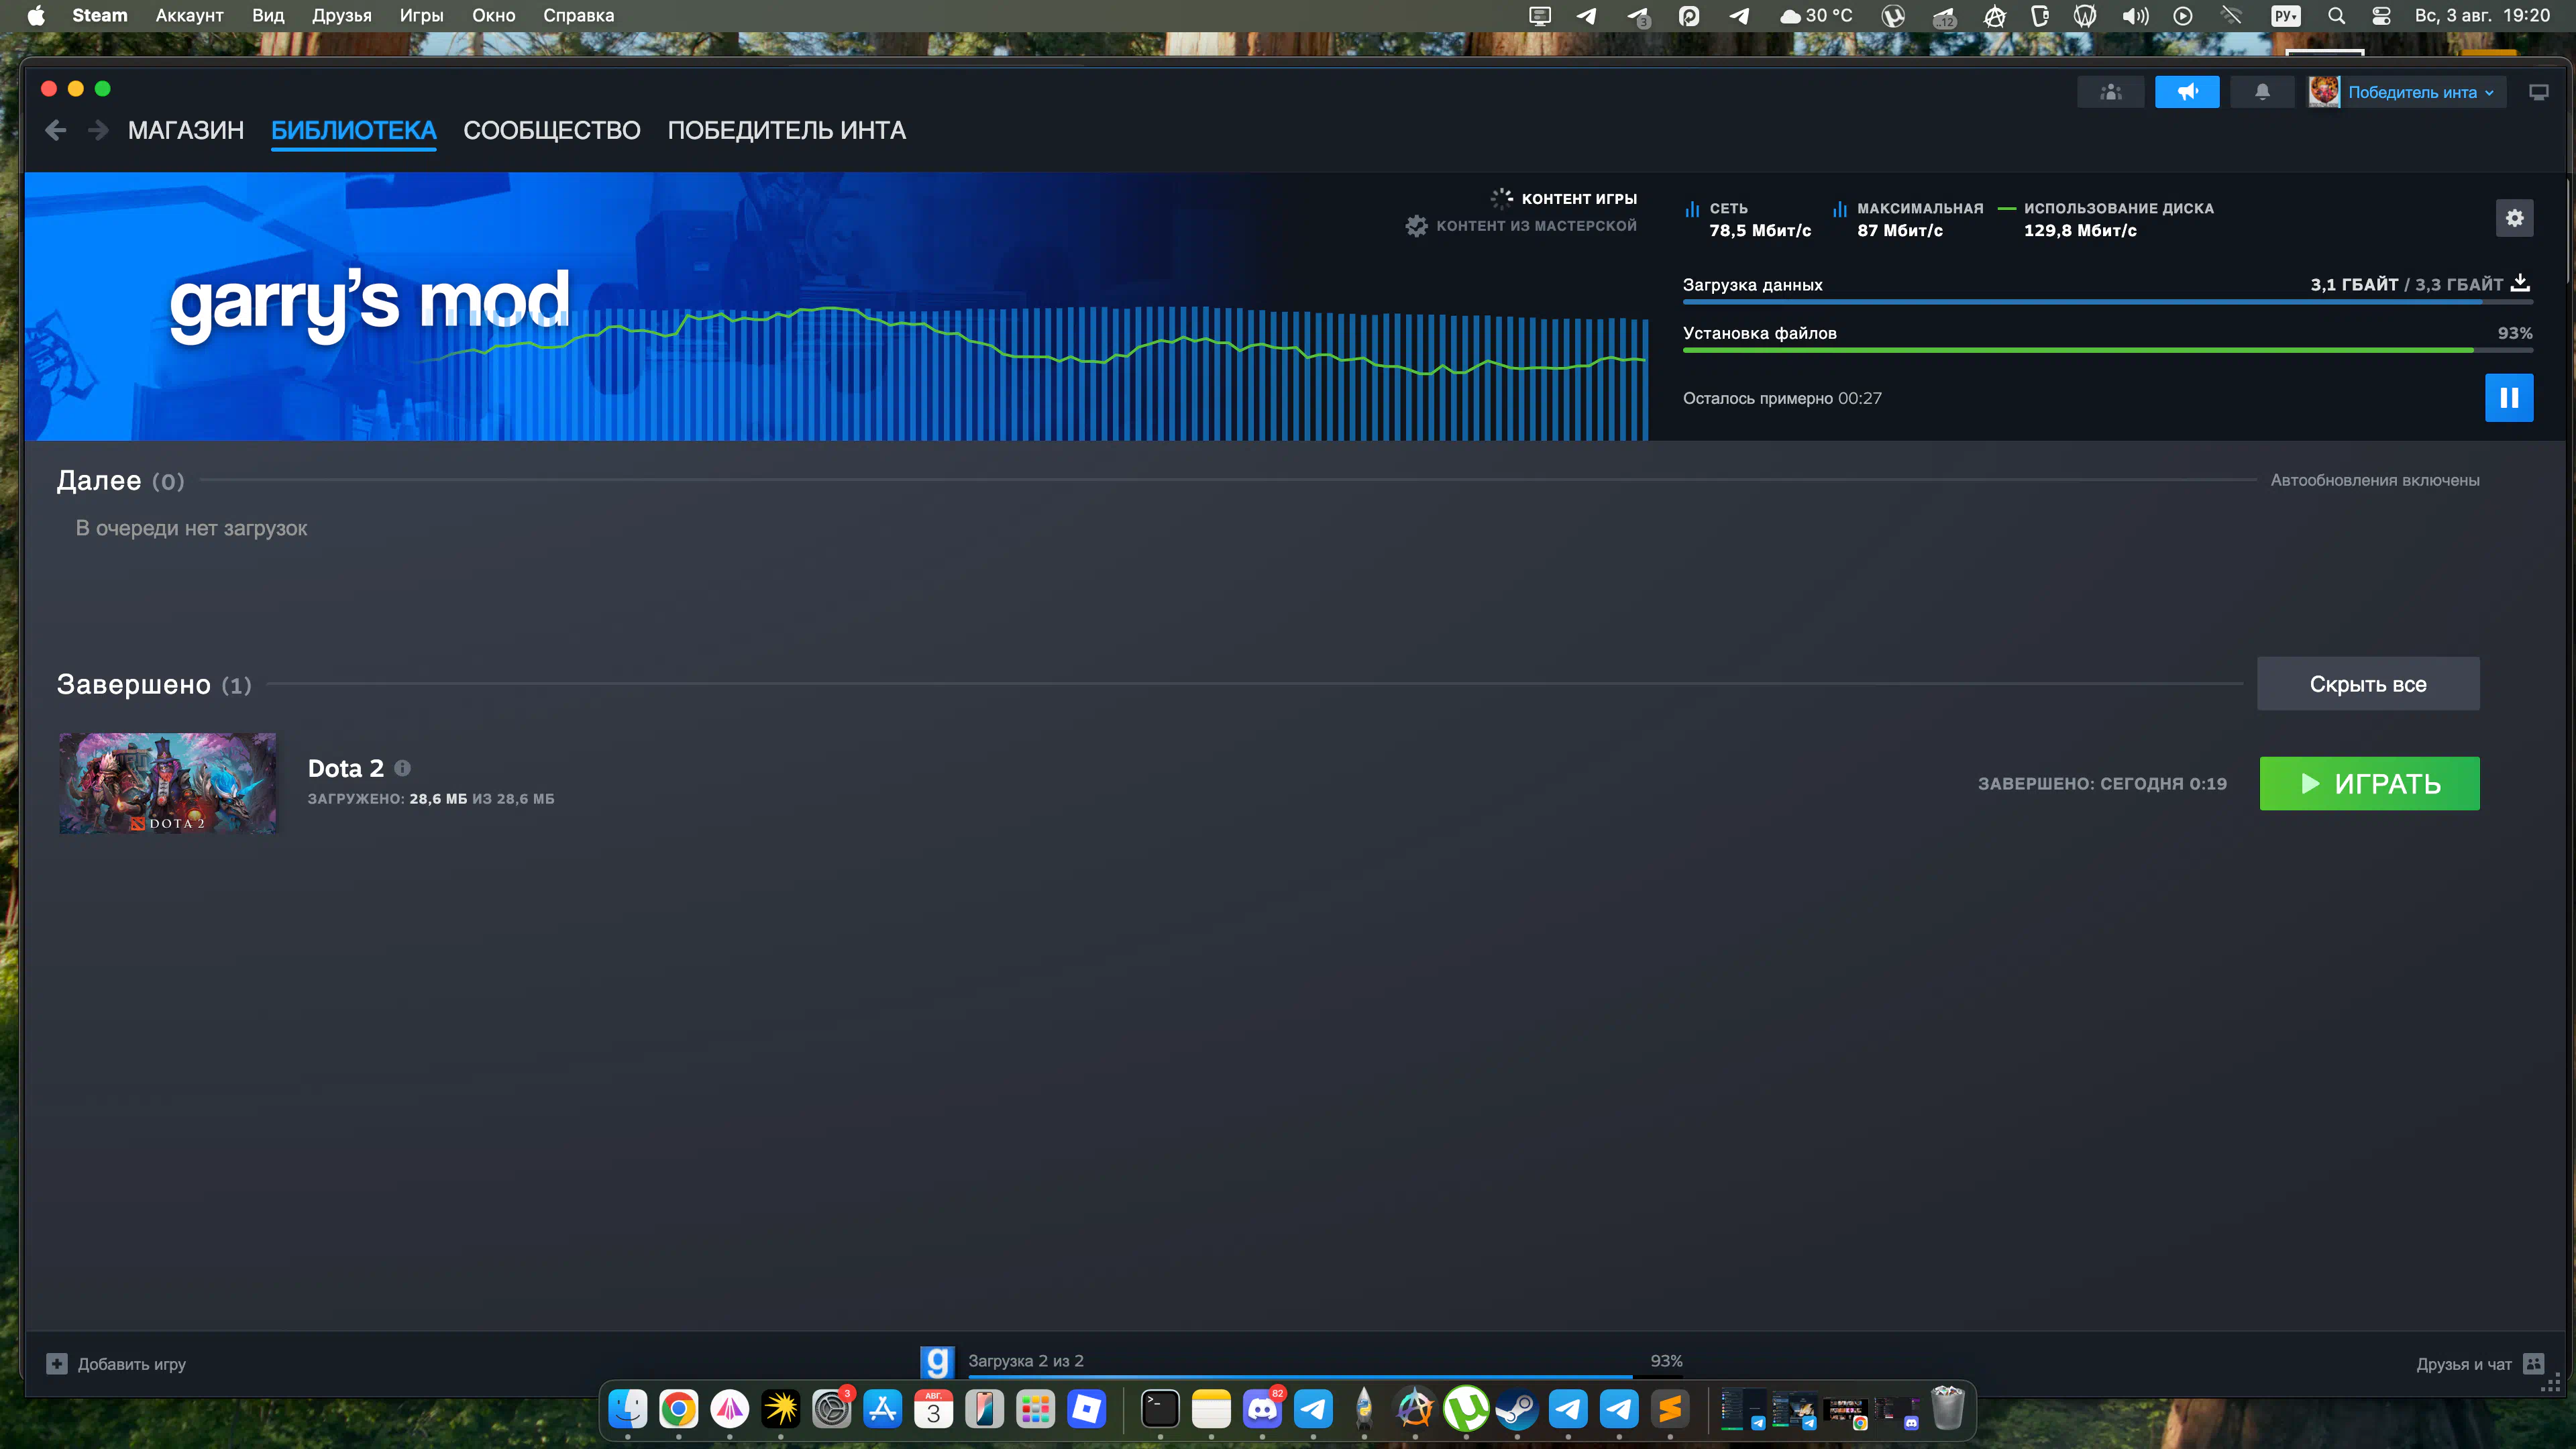The width and height of the screenshot is (2576, 1449).
Task: Open the Игры menu
Action: (422, 16)
